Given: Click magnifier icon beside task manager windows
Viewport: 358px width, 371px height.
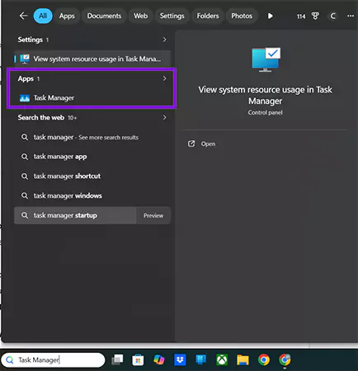Looking at the screenshot, I should 25,195.
